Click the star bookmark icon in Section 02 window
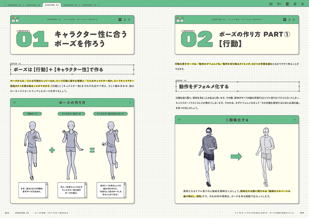 coord(294,19)
